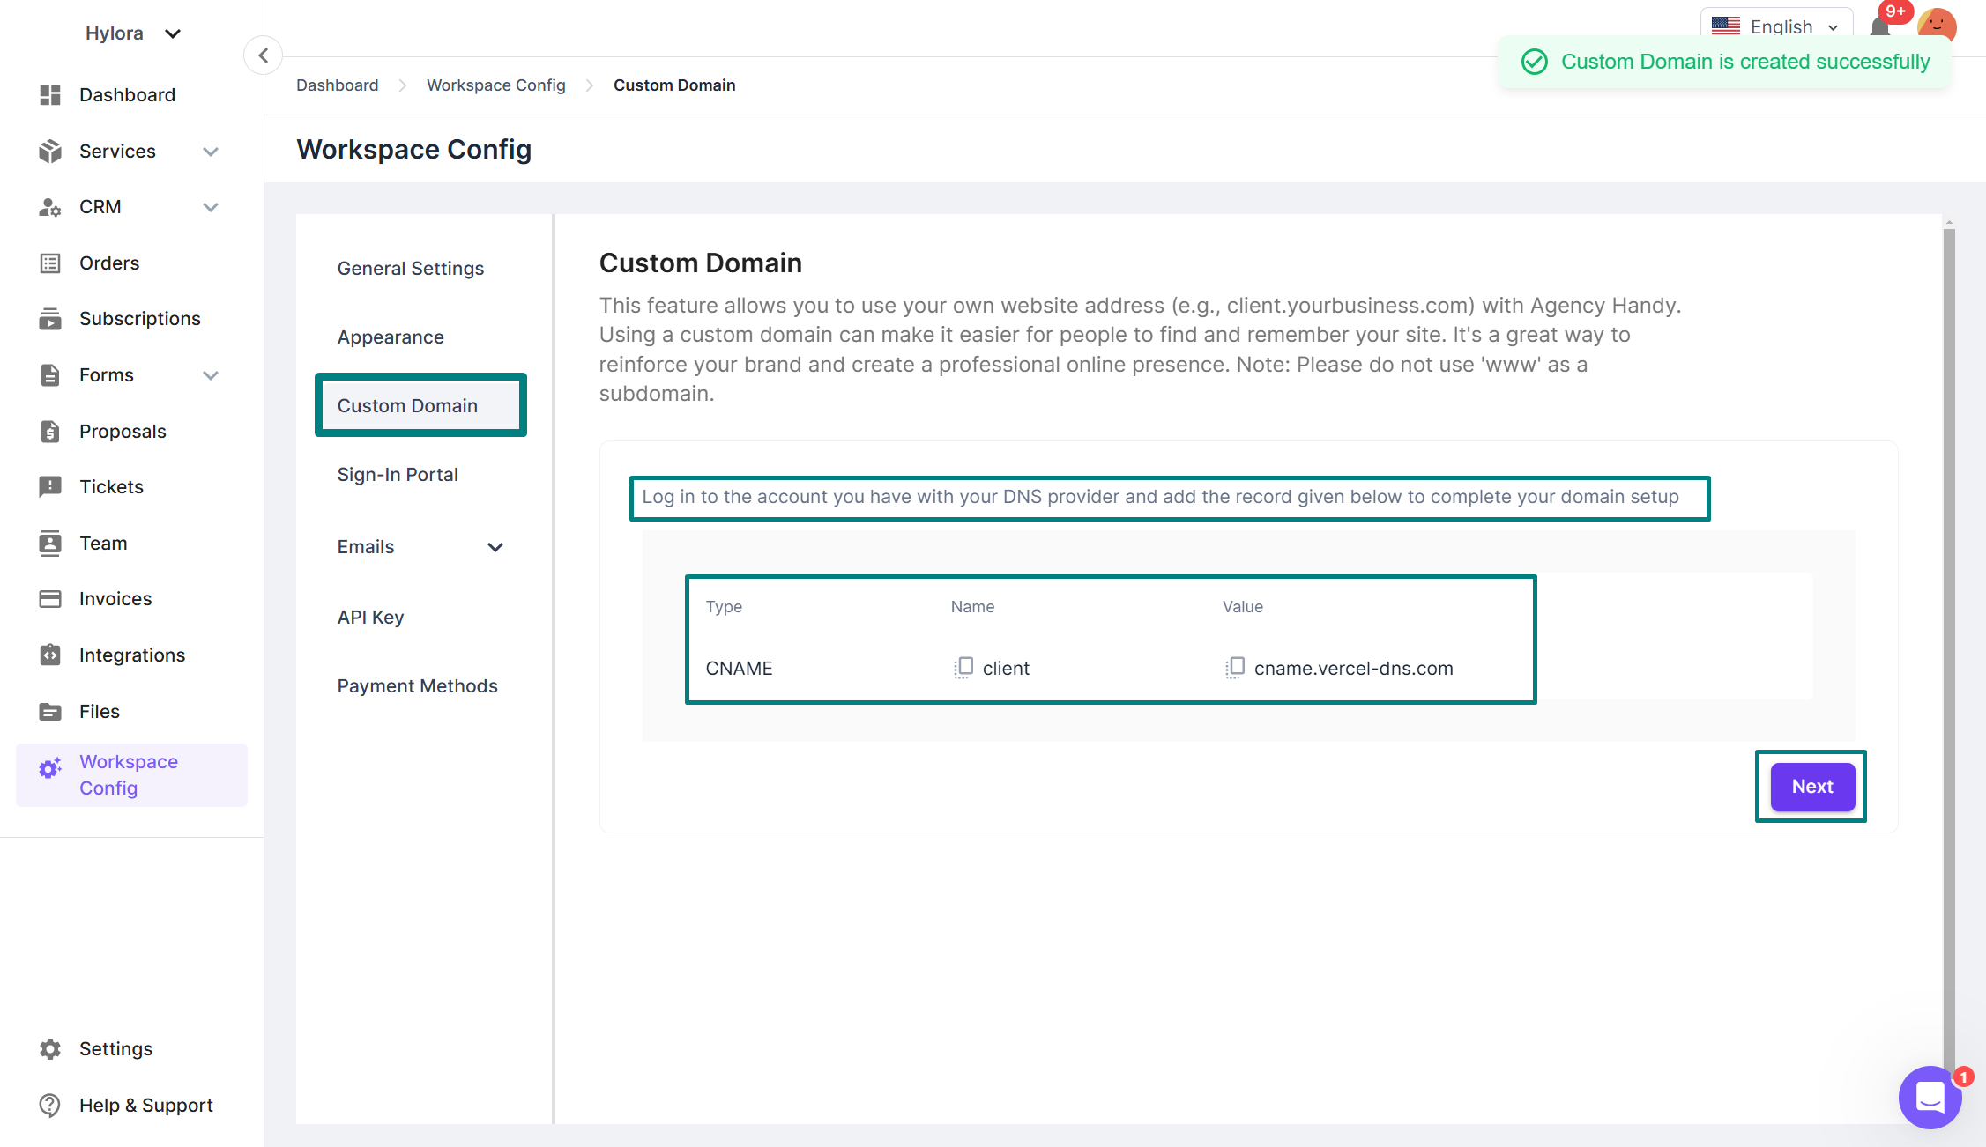This screenshot has width=1986, height=1147.
Task: Click the page's vertical scrollbar
Action: [1948, 617]
